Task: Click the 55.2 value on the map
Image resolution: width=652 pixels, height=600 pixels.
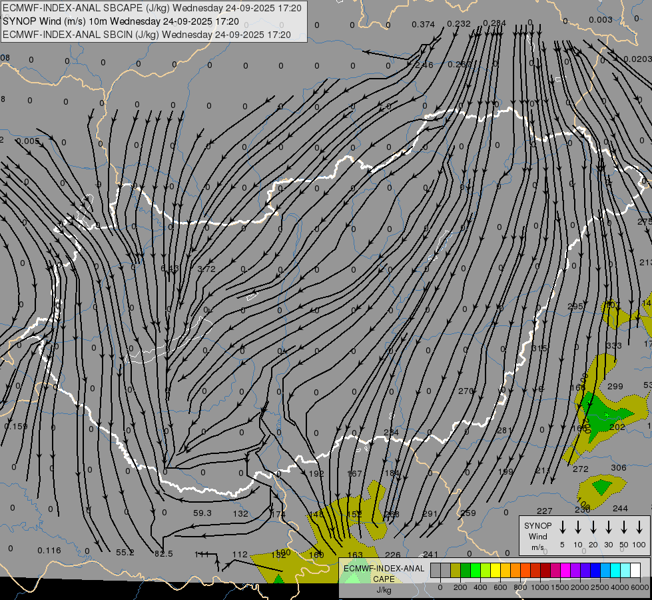Action: tap(125, 553)
